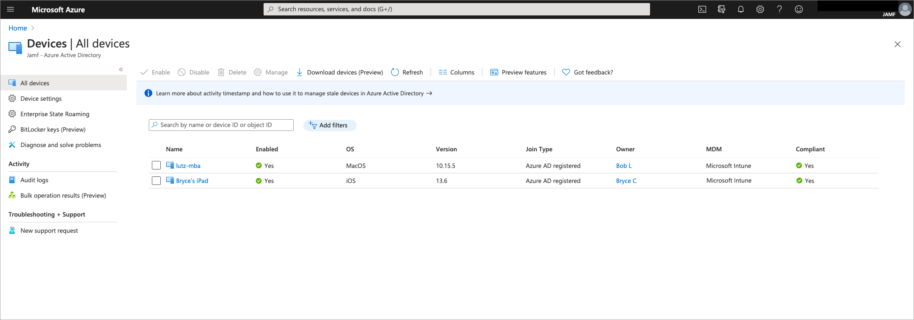Close the Devices blade
The height and width of the screenshot is (320, 914).
pos(897,44)
